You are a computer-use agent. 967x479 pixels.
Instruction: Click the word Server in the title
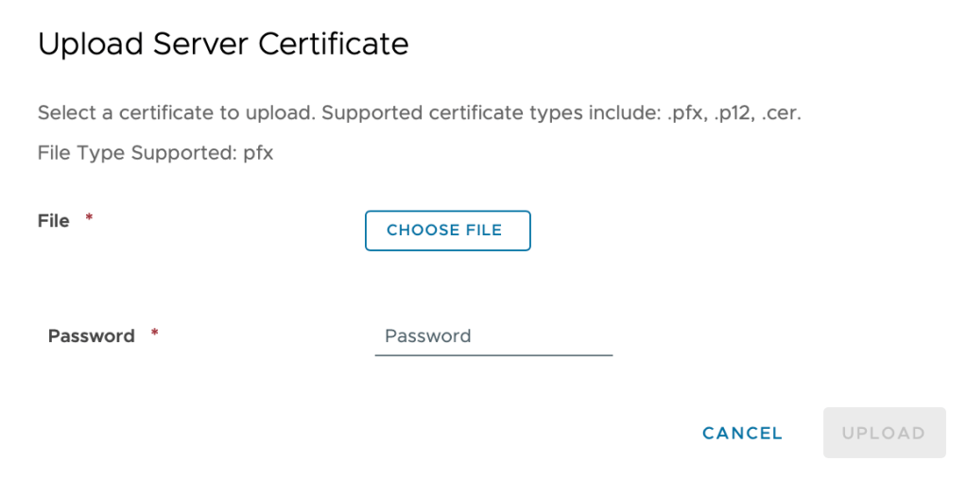tap(206, 44)
